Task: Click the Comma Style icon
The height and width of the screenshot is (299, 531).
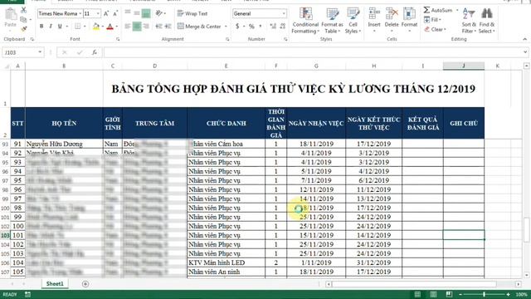Action: pos(260,26)
